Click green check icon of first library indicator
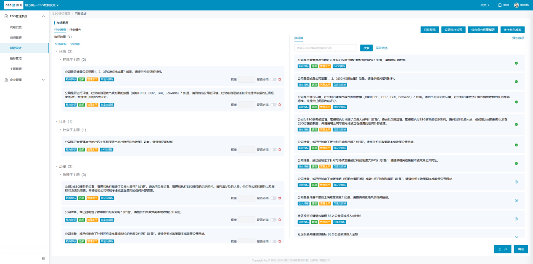Screen dimensions: 533x264 [x=516, y=63]
